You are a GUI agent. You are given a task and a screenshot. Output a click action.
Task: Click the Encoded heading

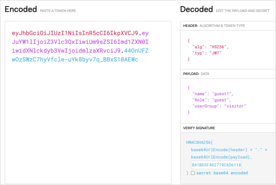click(x=21, y=10)
